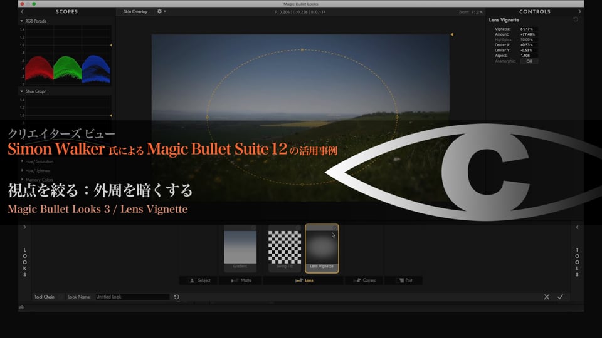
Task: Select the Gradient tool thumbnail
Action: (240, 248)
